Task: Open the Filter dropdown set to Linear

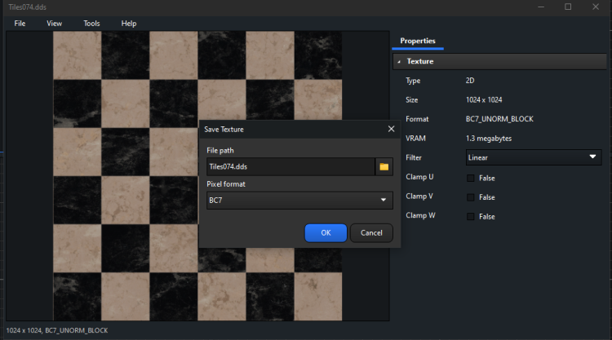Action: coord(533,157)
